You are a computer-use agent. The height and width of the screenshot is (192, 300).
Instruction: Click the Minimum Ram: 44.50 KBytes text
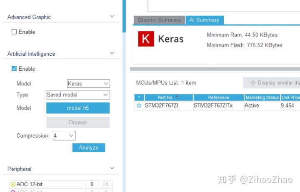pyautogui.click(x=242, y=35)
